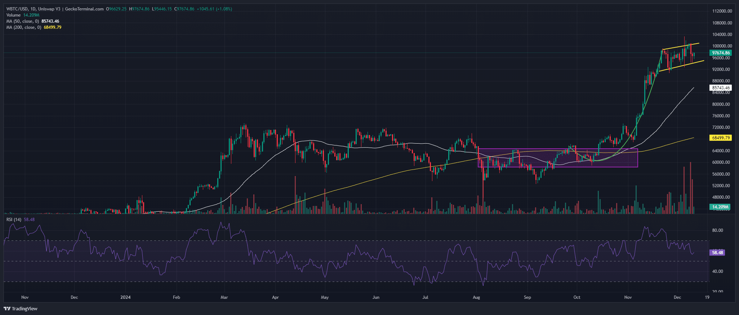Image resolution: width=739 pixels, height=315 pixels.
Task: Click the May date axis label
Action: (x=325, y=297)
